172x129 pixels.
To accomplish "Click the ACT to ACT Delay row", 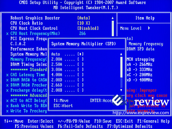I will (x=26, y=100).
